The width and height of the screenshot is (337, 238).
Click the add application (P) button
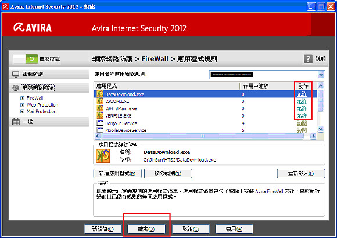(117, 173)
